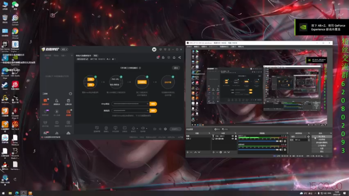Click speaker icon in assistant bottom toolbar
The height and width of the screenshot is (196, 349).
(143, 128)
